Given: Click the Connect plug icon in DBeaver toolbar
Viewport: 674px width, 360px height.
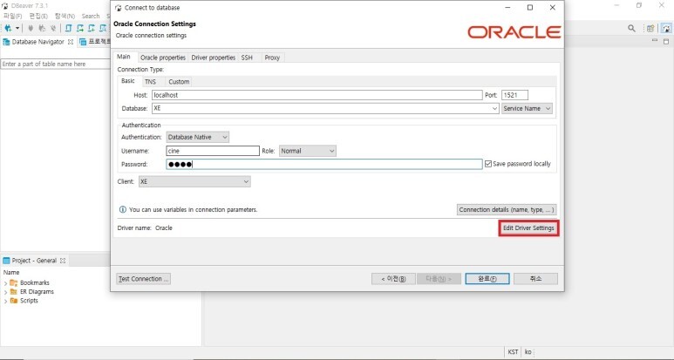Looking at the screenshot, I should point(31,29).
